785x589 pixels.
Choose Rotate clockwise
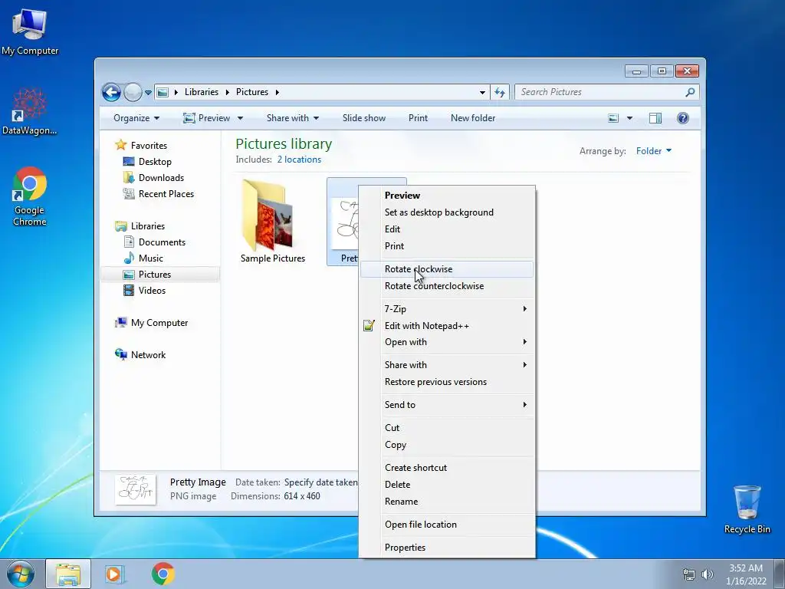447,269
